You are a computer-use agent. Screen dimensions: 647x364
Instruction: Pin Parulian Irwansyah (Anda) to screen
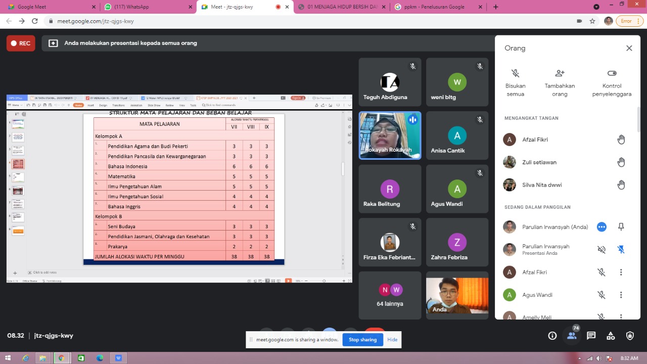click(x=621, y=227)
